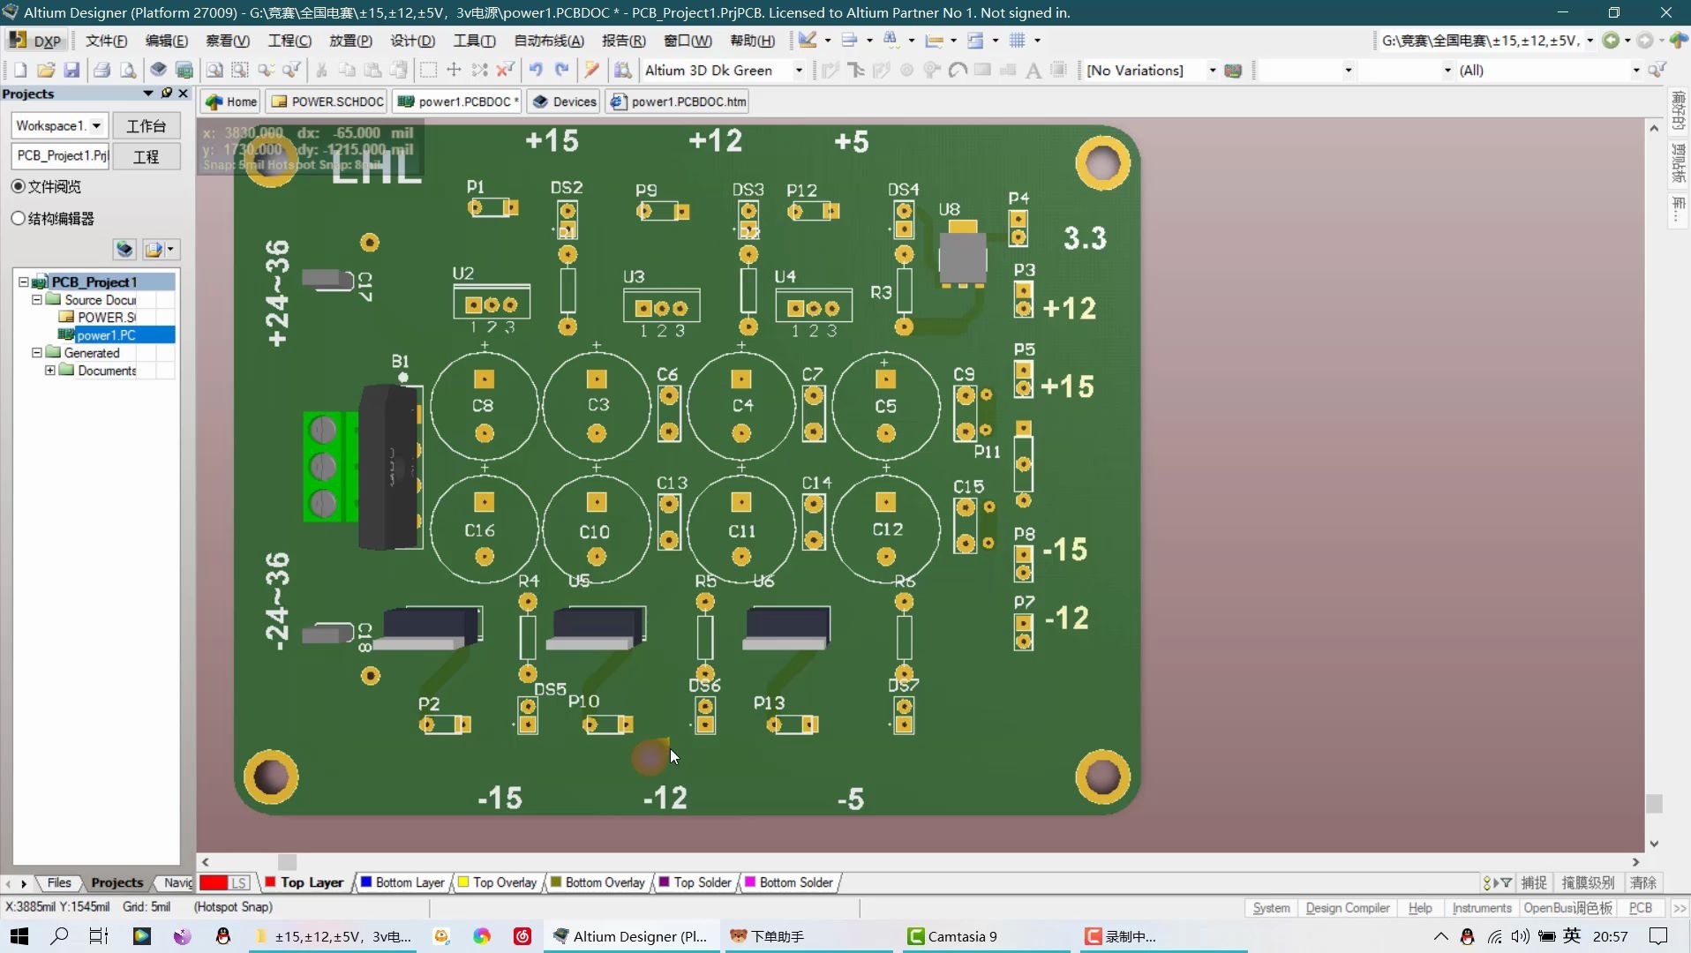Click the 工程 button
This screenshot has height=953, width=1691.
(x=146, y=156)
